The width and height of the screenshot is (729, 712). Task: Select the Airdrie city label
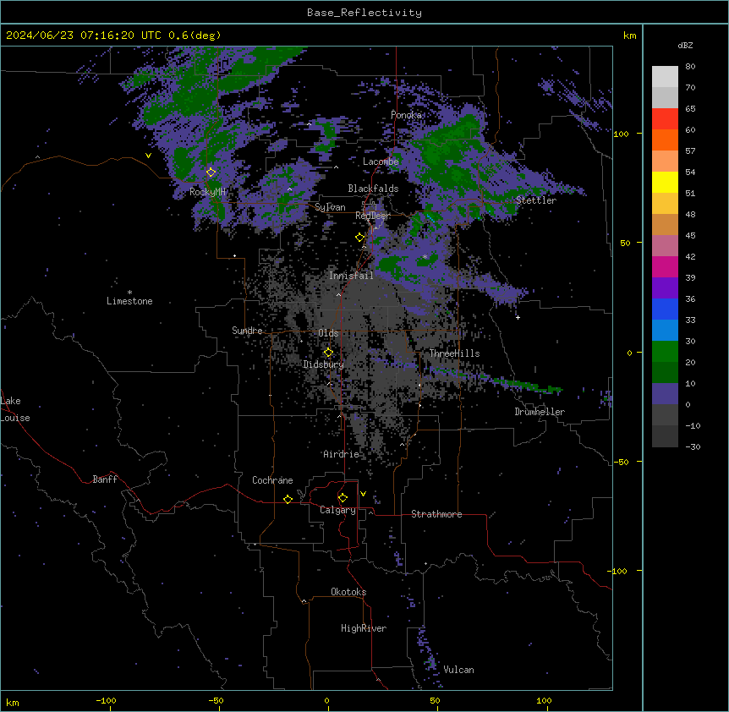tap(342, 454)
